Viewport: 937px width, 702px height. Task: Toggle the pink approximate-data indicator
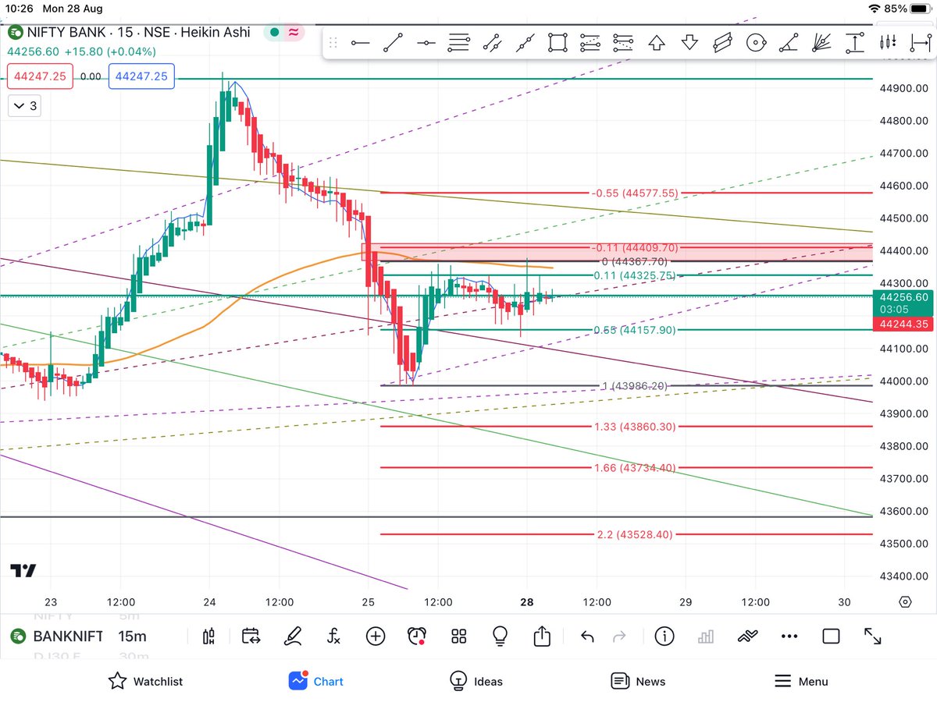pos(294,32)
